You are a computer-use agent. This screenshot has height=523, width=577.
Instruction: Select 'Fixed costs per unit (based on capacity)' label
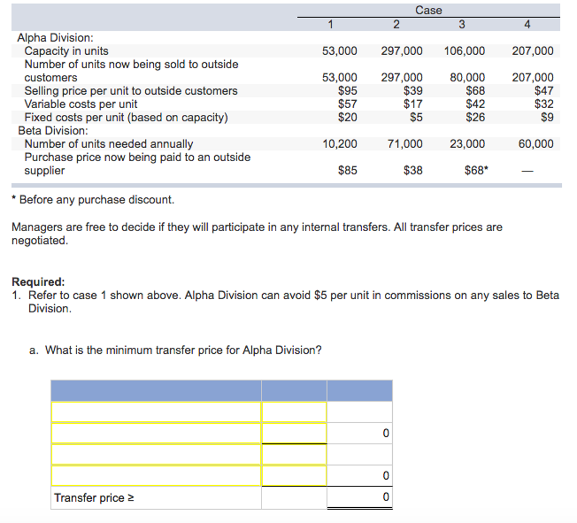click(x=126, y=117)
